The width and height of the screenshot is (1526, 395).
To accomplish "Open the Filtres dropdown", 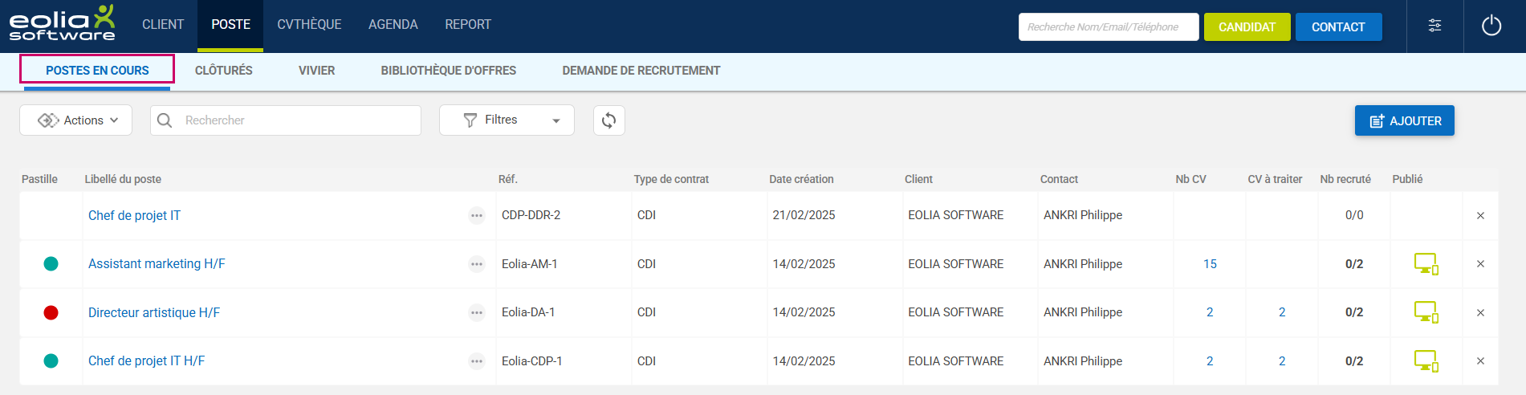I will 507,120.
